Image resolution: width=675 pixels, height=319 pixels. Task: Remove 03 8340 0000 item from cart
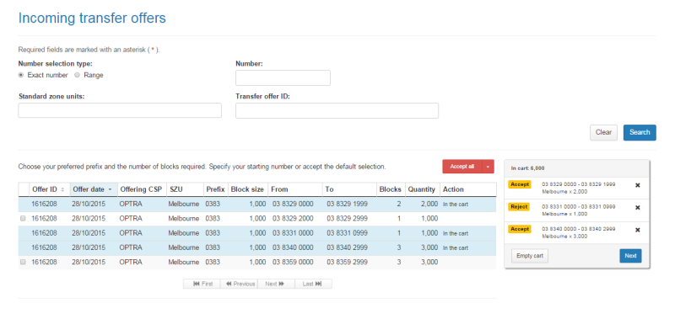tap(638, 230)
